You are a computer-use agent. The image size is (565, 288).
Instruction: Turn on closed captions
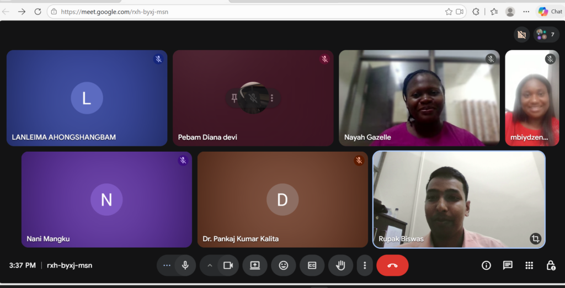click(x=312, y=265)
